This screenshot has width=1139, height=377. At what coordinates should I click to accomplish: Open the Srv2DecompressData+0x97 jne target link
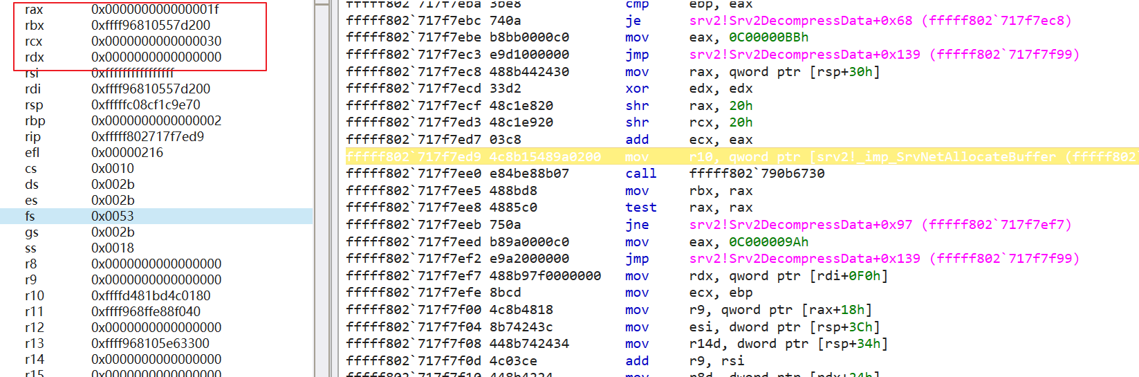[x=880, y=225]
